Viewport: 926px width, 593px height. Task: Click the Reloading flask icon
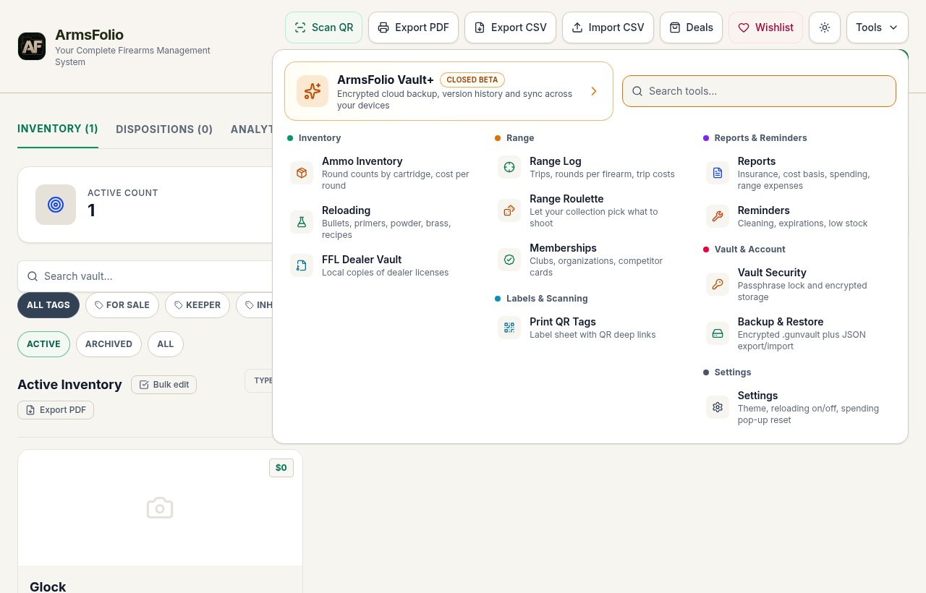[x=302, y=222]
